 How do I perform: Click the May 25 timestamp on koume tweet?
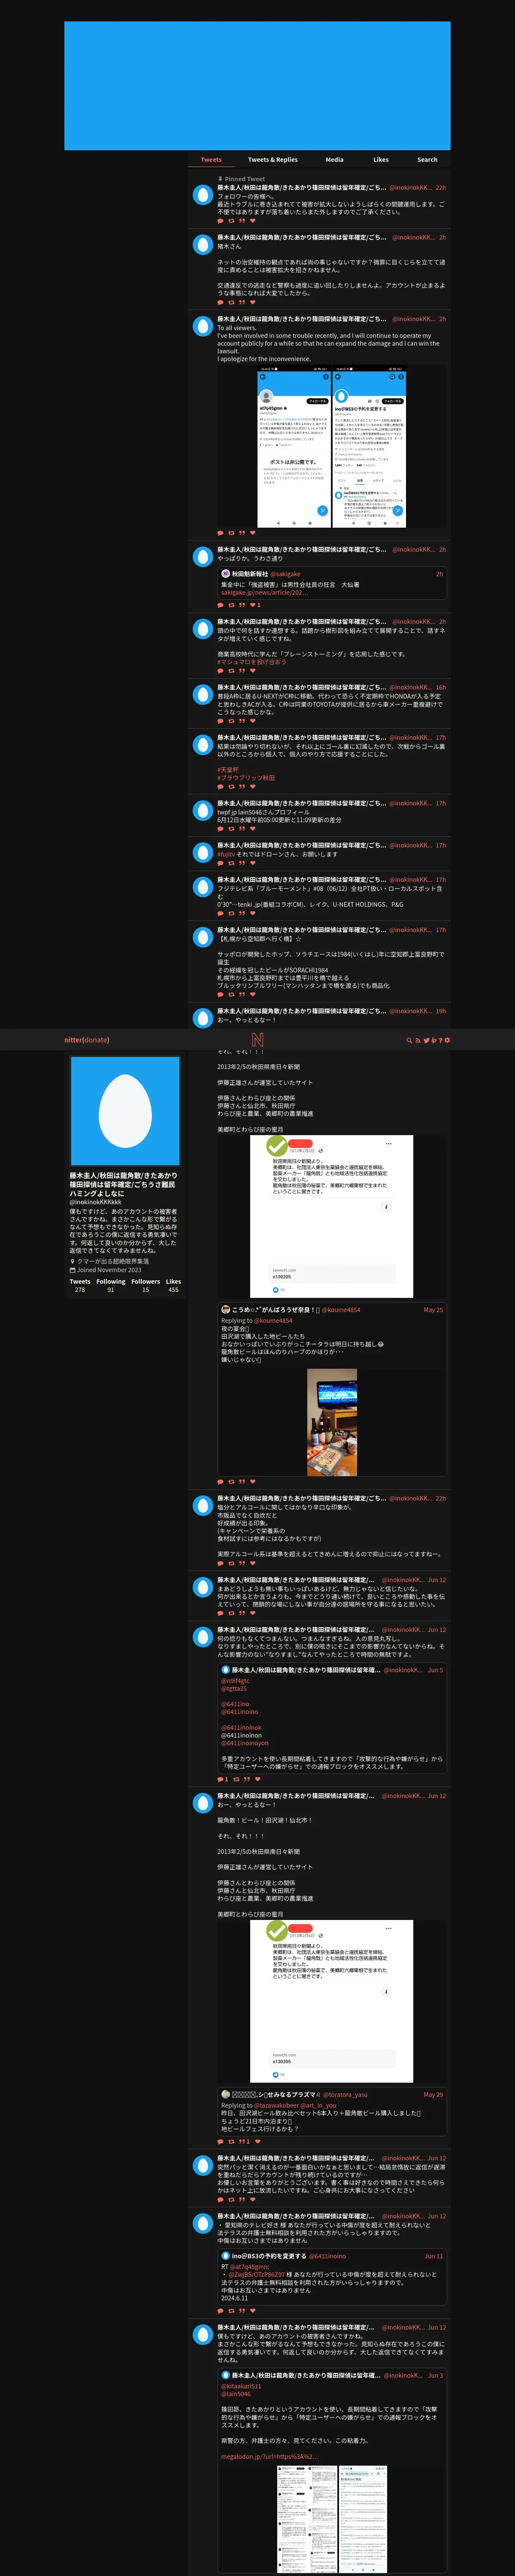tap(433, 1310)
